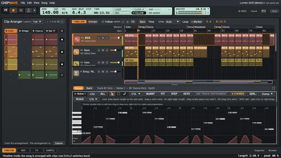Screen dimensions: 281x158
Task: Adjust the Kick track volume slider
Action: [115, 38]
